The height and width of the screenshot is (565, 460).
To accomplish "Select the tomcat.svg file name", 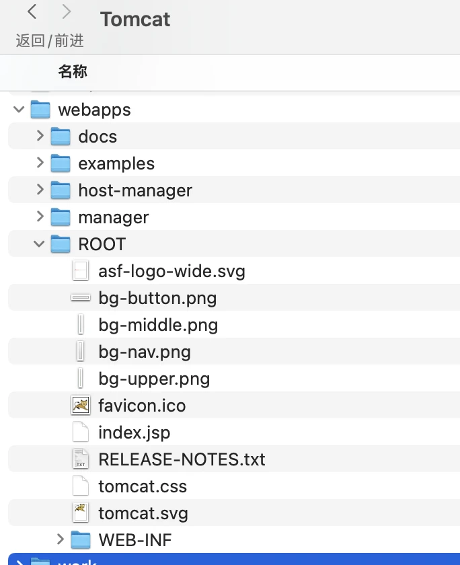I will pyautogui.click(x=143, y=513).
